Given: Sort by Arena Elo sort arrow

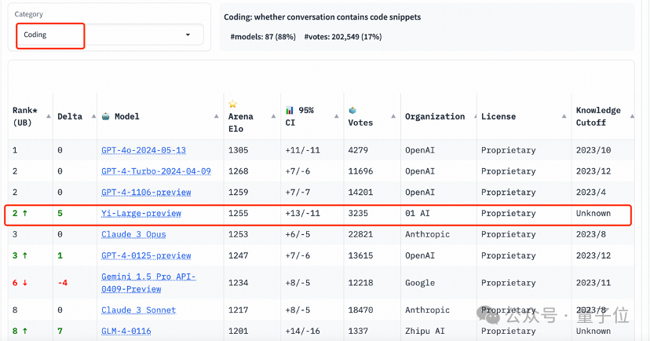Looking at the screenshot, I should (x=274, y=116).
